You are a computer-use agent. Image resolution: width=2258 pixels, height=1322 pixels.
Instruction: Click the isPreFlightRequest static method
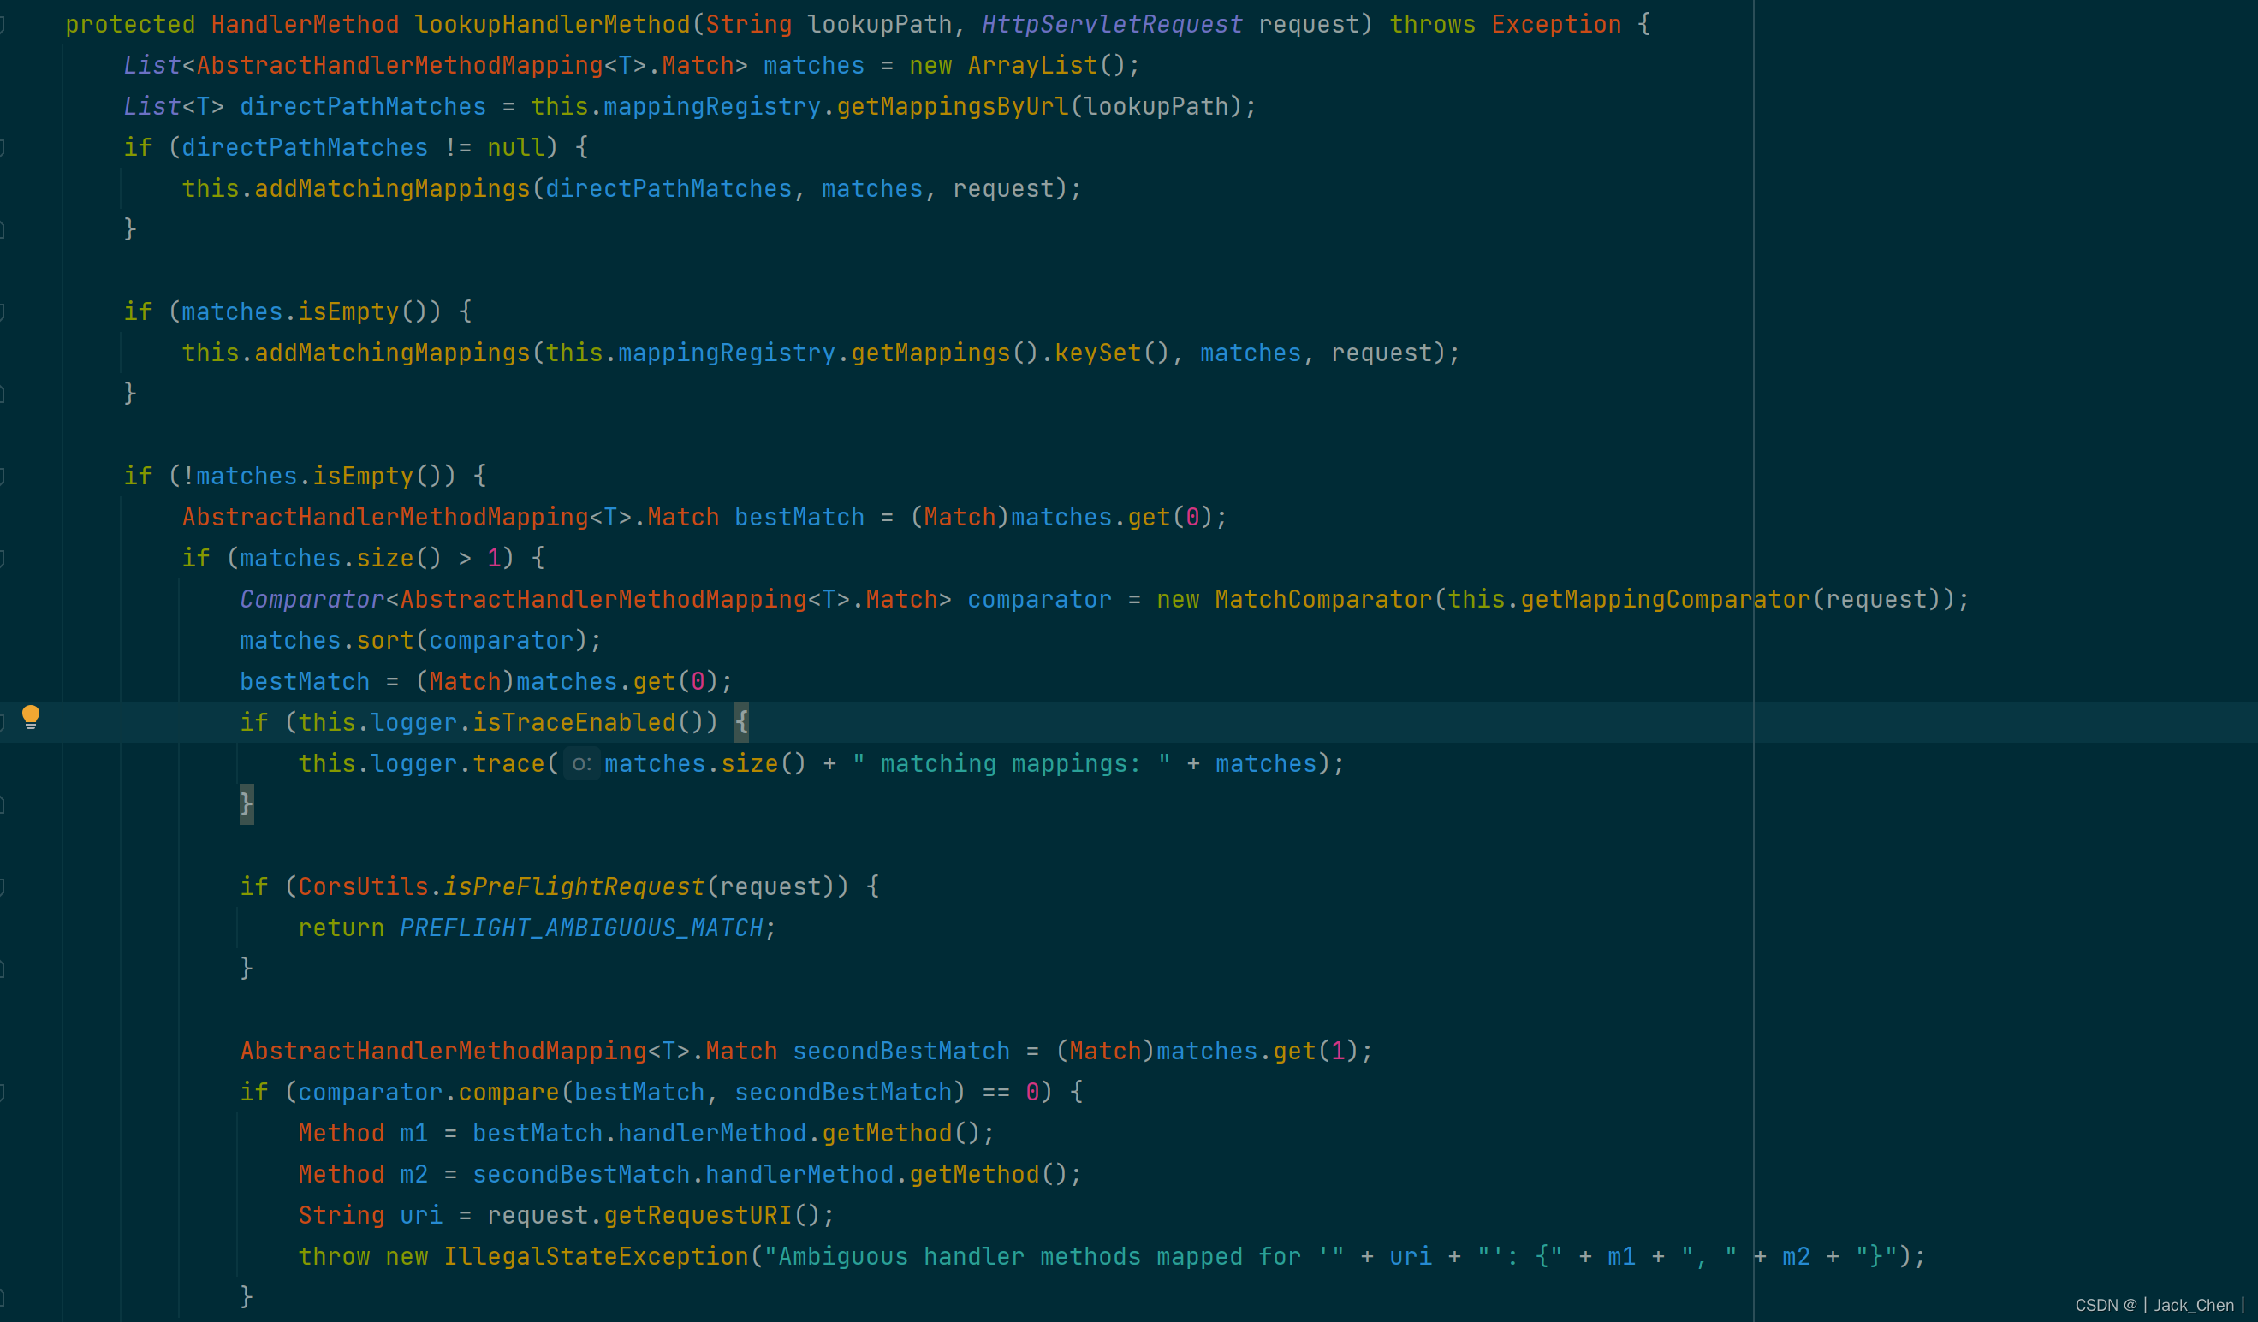[573, 886]
